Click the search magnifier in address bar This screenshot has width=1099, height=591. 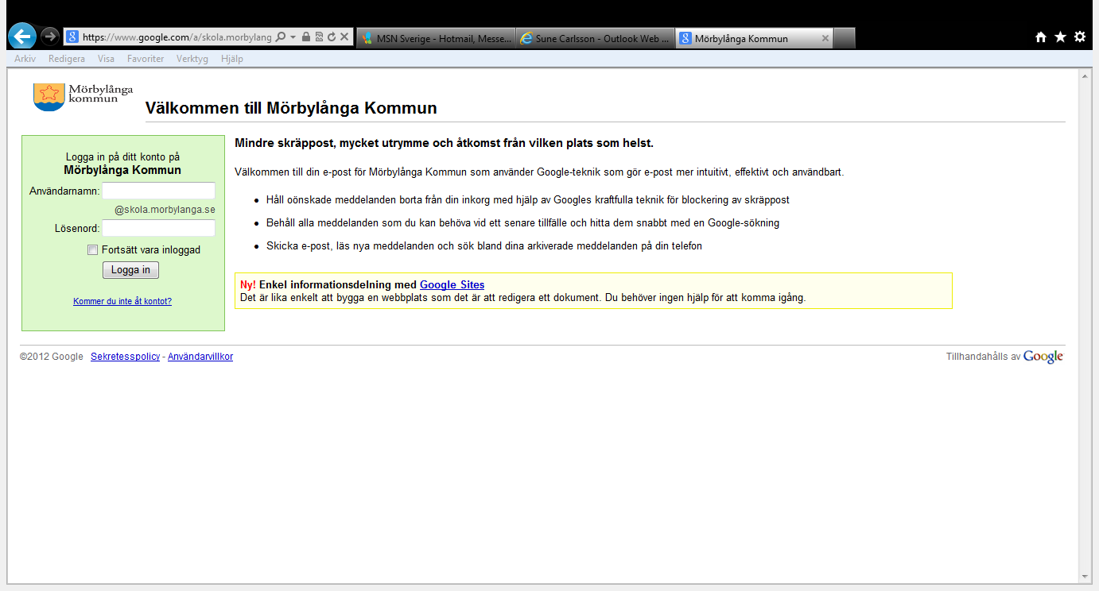tap(280, 37)
